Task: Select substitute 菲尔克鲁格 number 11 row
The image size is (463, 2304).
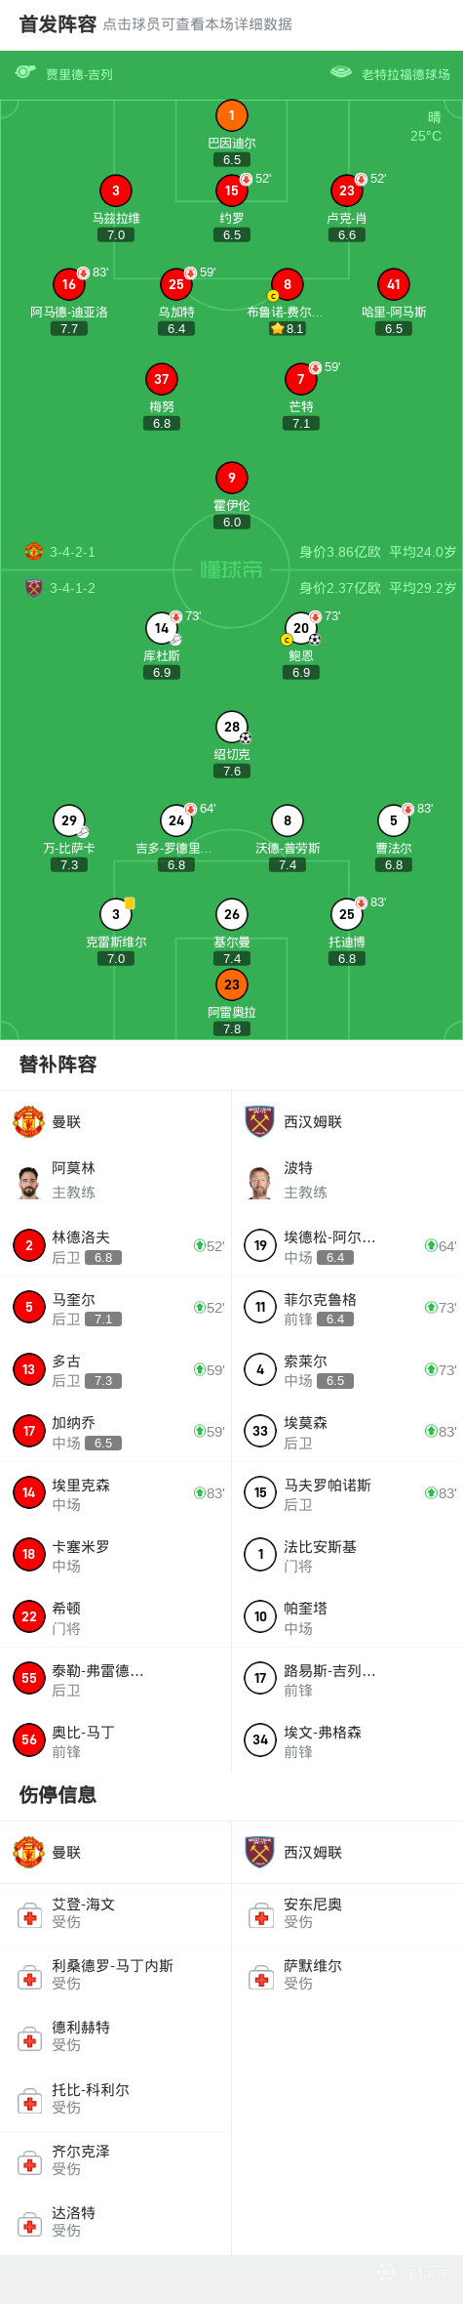Action: 347,1308
